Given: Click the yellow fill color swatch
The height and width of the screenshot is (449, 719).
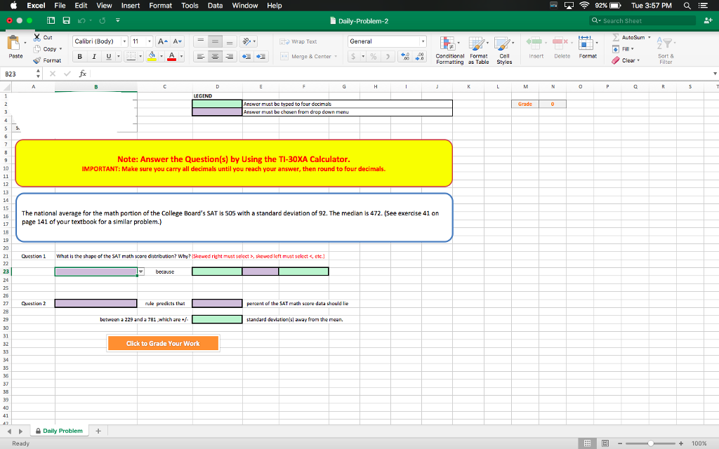Looking at the screenshot, I should click(x=152, y=56).
